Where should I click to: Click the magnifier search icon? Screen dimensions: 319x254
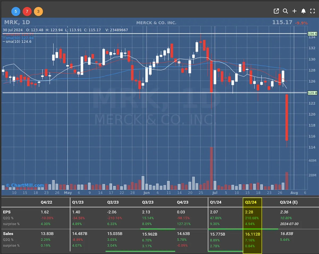pos(285,11)
